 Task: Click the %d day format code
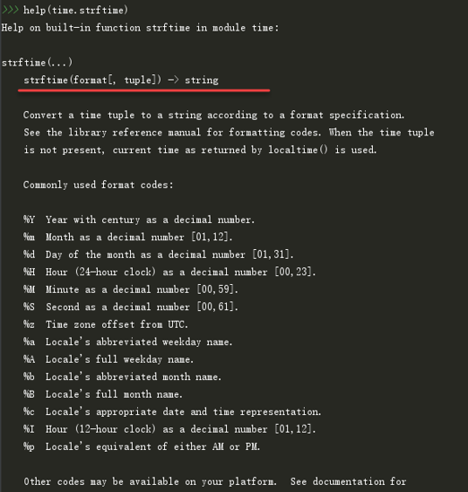(30, 255)
